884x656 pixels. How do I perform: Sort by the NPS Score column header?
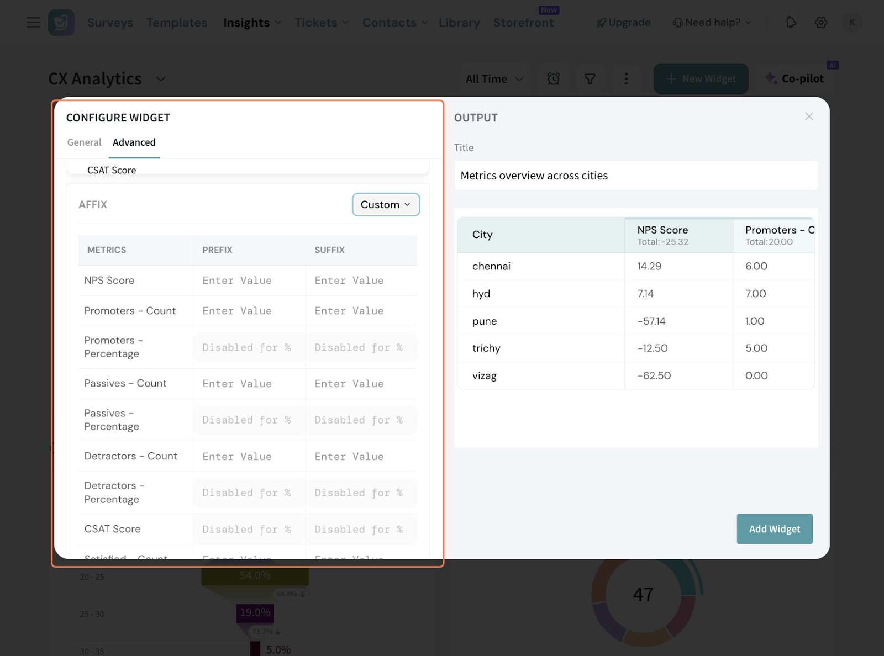pyautogui.click(x=662, y=230)
